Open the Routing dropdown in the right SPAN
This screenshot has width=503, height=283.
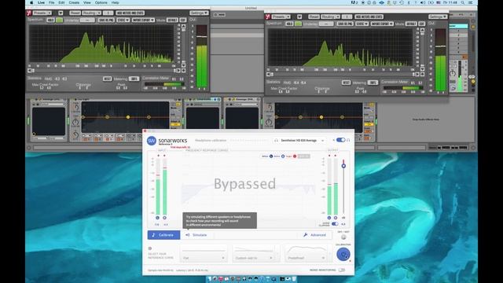click(x=330, y=17)
